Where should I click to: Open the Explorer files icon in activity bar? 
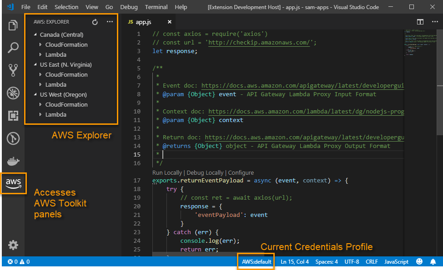tap(13, 25)
